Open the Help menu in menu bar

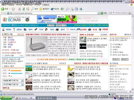[46, 5]
